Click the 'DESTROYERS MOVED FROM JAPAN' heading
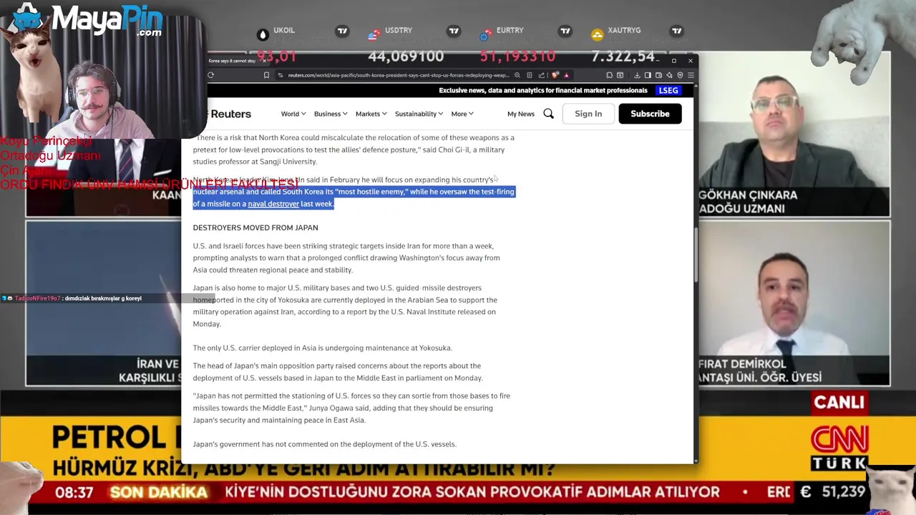 click(x=255, y=227)
